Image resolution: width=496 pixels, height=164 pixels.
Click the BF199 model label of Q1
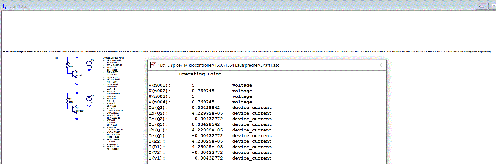pos(79,75)
